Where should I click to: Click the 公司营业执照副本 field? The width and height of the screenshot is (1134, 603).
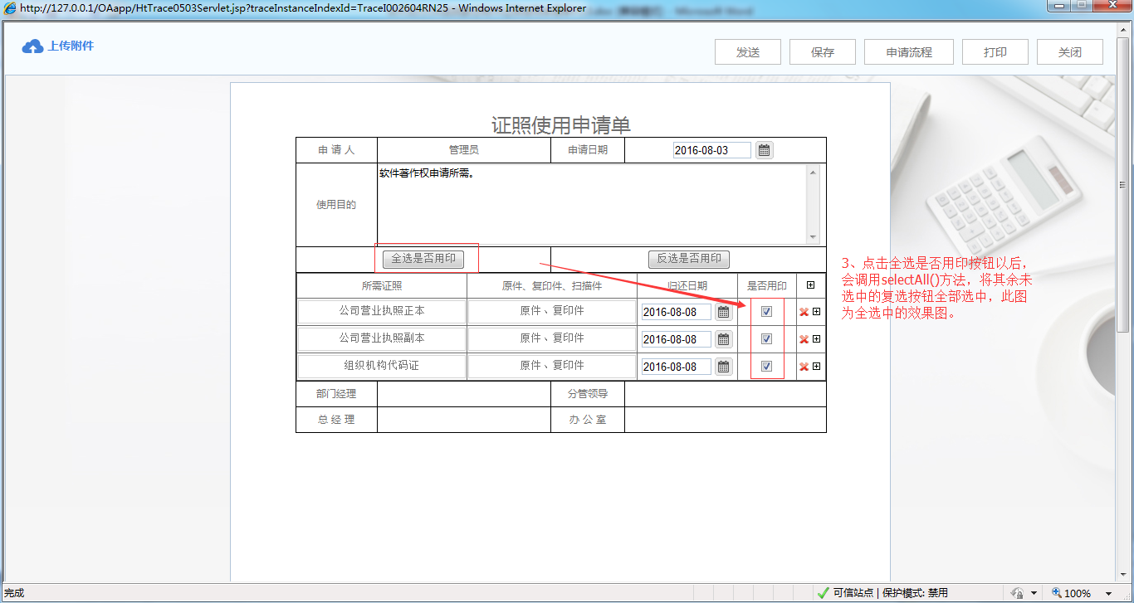[x=382, y=338]
